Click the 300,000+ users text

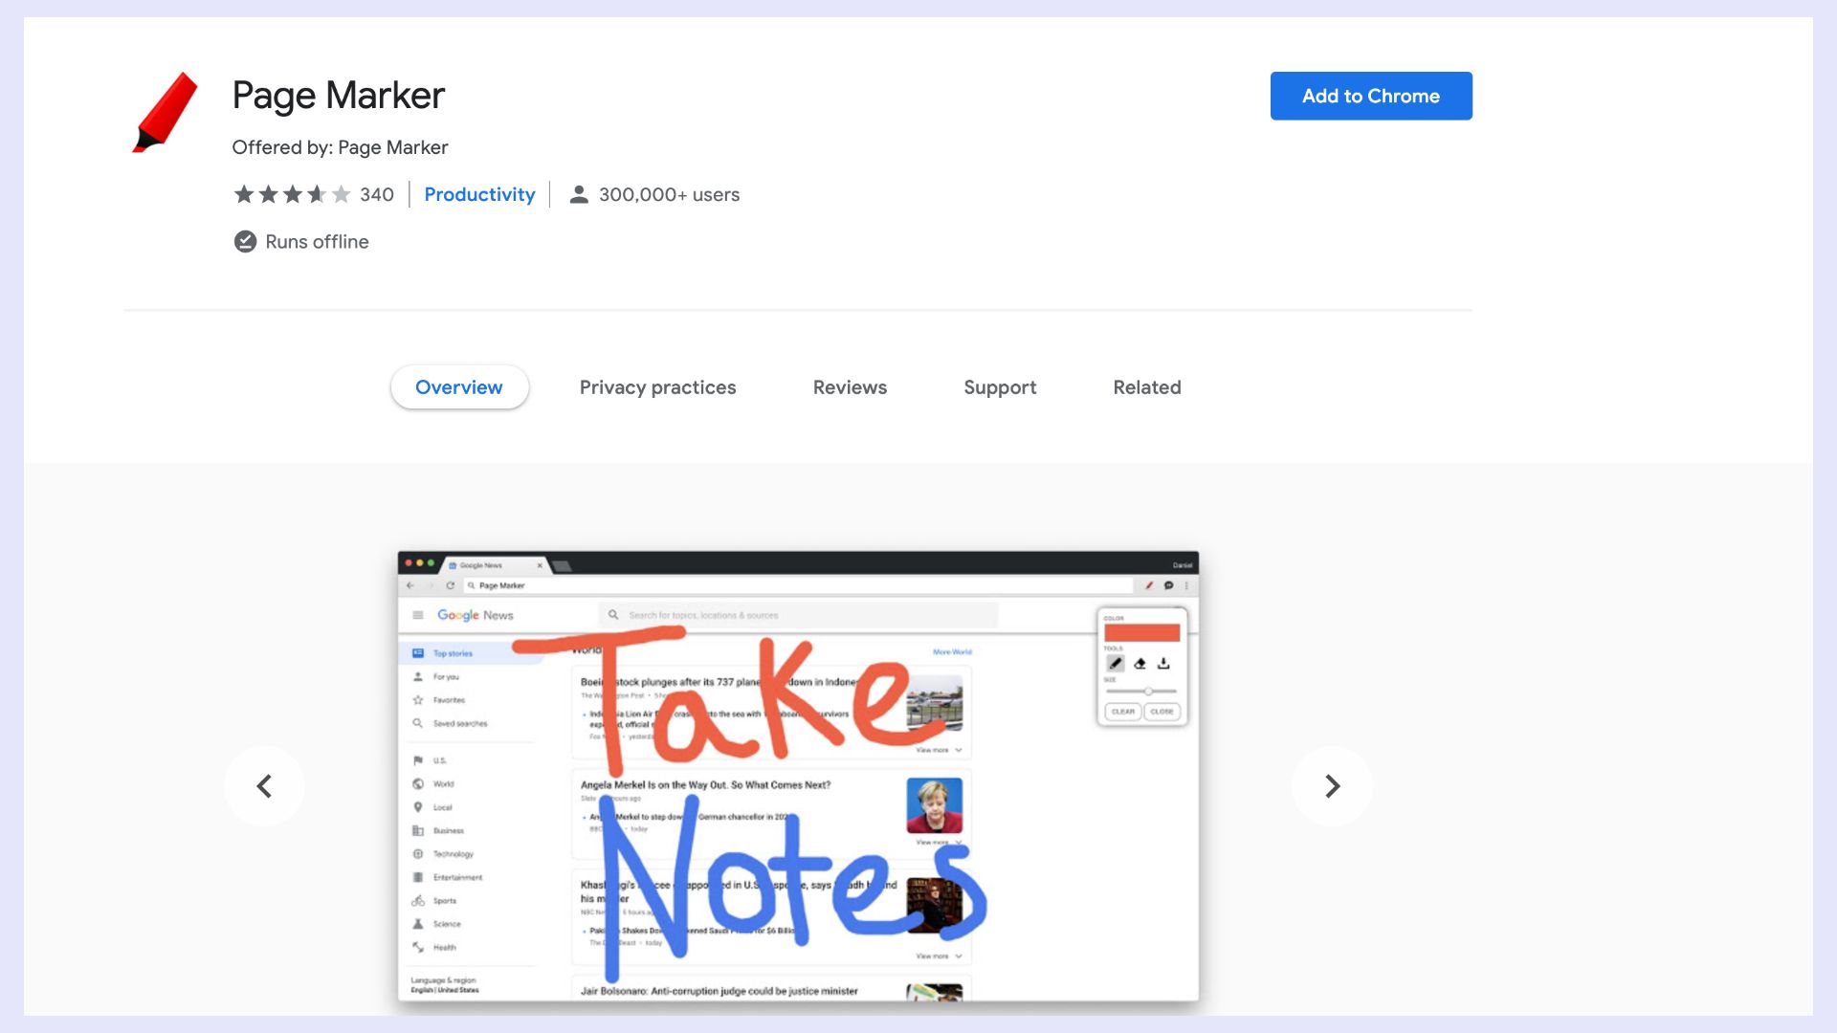click(669, 195)
